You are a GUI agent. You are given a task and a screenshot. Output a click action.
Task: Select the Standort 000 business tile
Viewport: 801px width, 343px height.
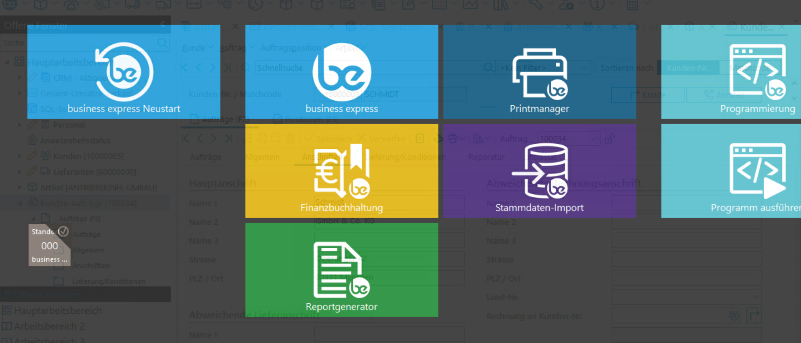click(x=49, y=246)
